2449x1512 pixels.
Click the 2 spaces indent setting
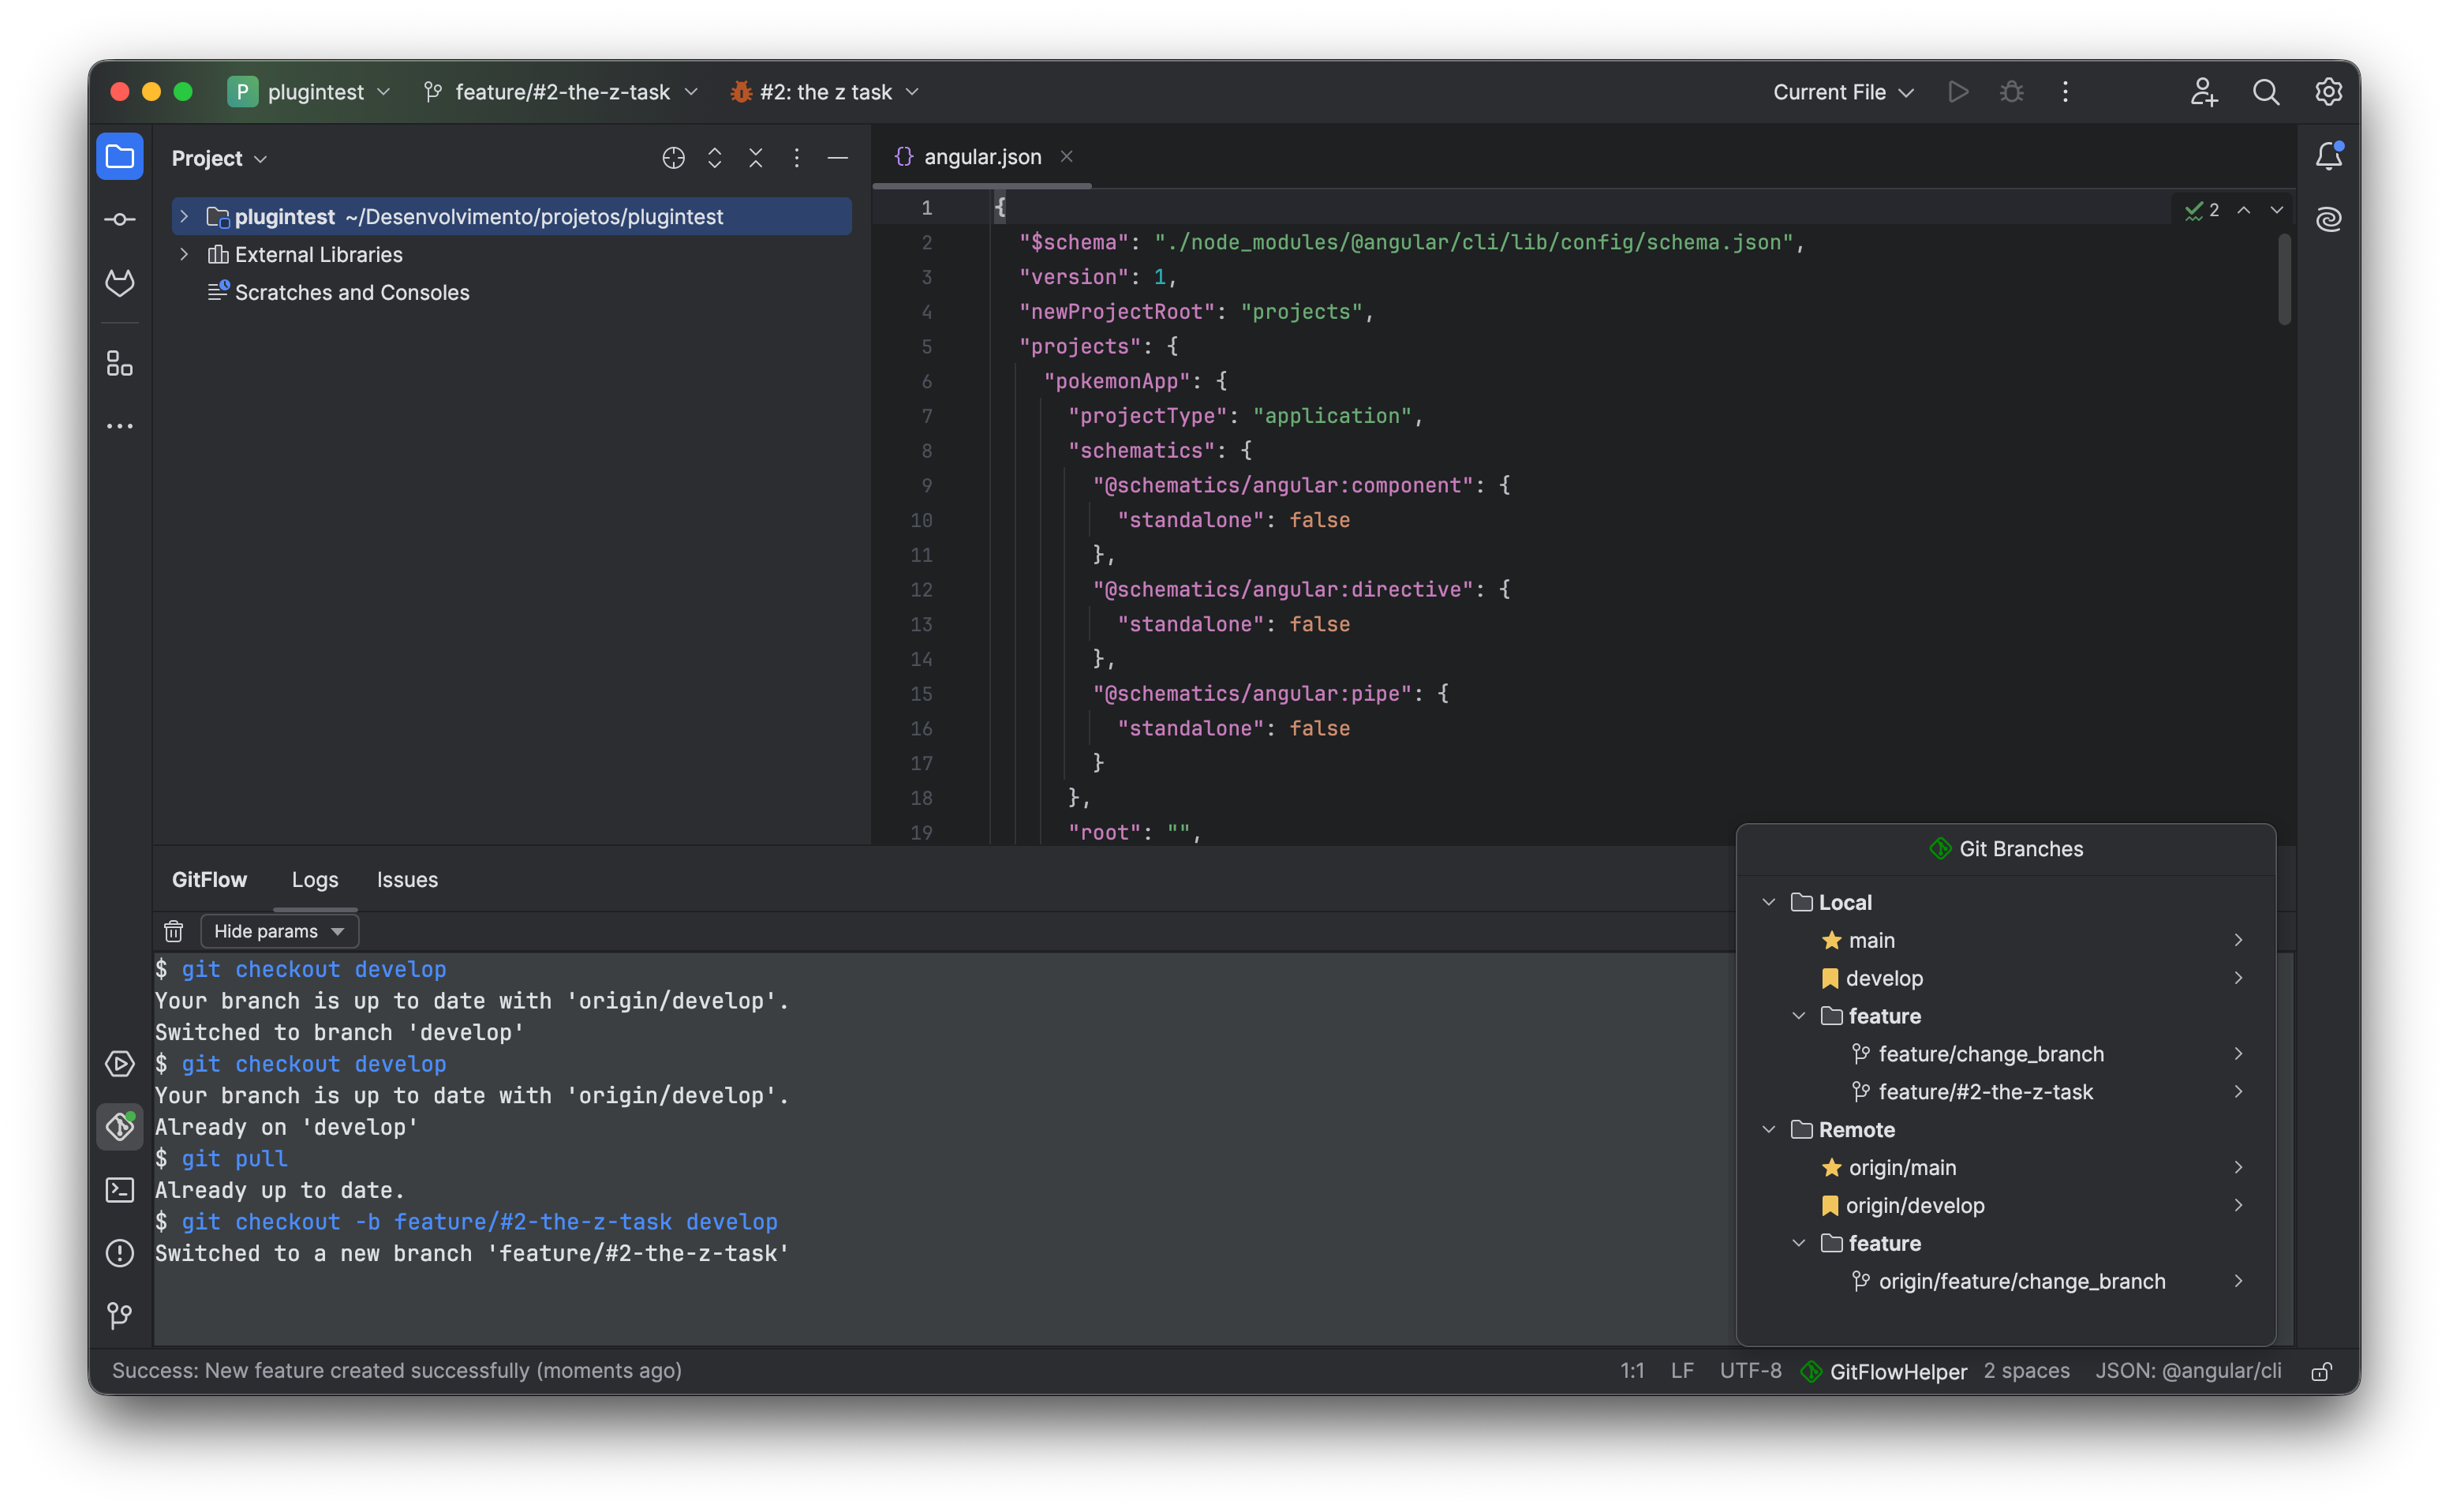coord(2026,1371)
